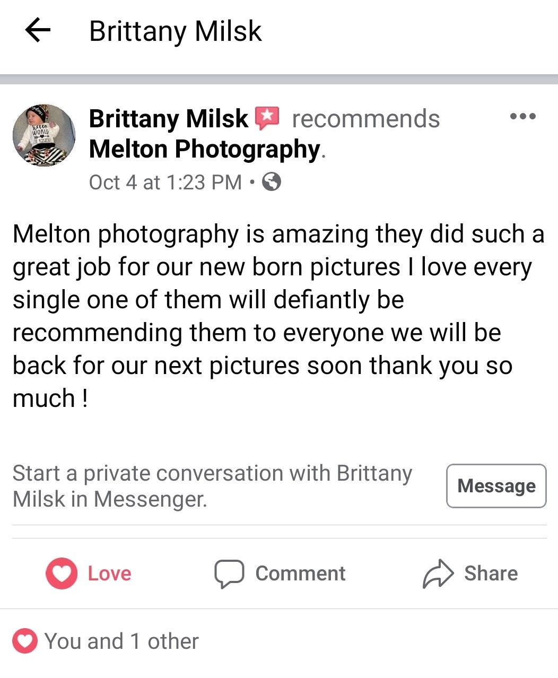The image size is (558, 678).
Task: Tap the back arrow in the header
Action: coord(38,30)
